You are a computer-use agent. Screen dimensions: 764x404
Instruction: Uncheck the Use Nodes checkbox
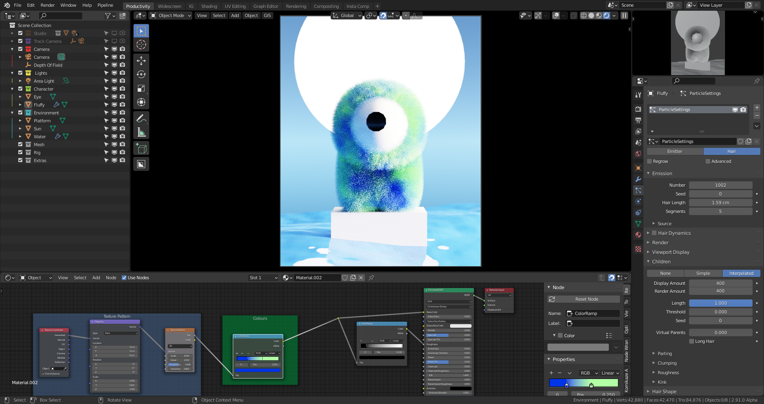point(124,278)
